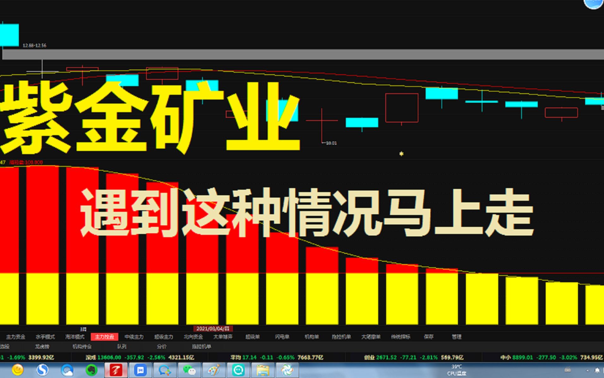This screenshot has height=378, width=604.
Task: Open the blue chat bubble taskbar app
Action: point(165,370)
